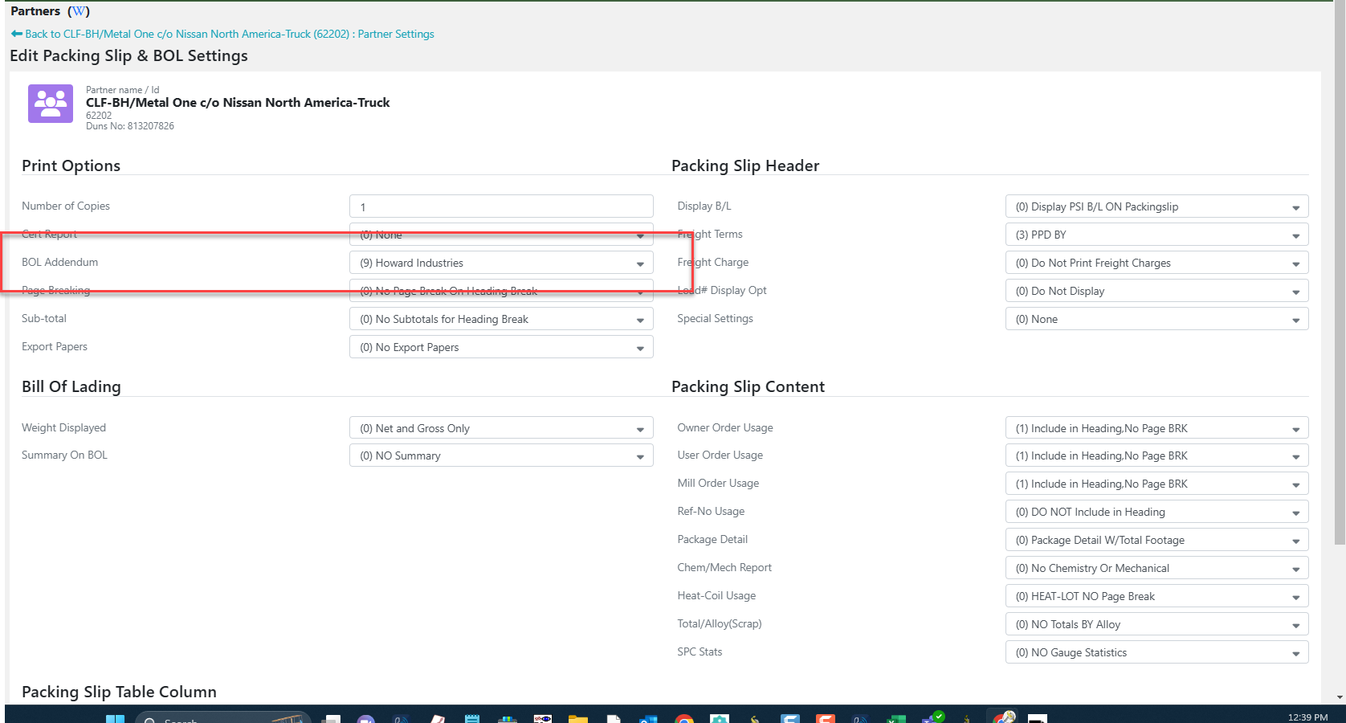Click the Owner Order Usage label
The image size is (1346, 723).
(x=725, y=427)
